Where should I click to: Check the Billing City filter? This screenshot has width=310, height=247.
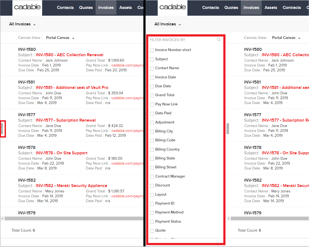[x=152, y=132]
